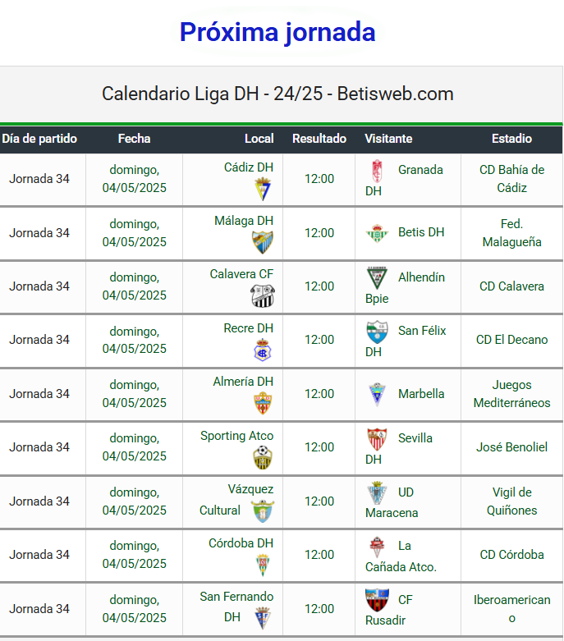Open the Juegos Mediterráneos stadium link
Viewport: 564px width, 641px height.
click(x=511, y=394)
